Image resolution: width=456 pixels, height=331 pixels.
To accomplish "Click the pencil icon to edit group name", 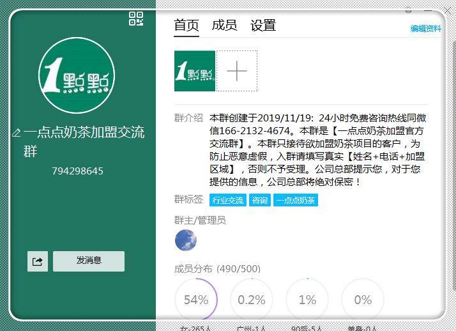I will tap(17, 133).
